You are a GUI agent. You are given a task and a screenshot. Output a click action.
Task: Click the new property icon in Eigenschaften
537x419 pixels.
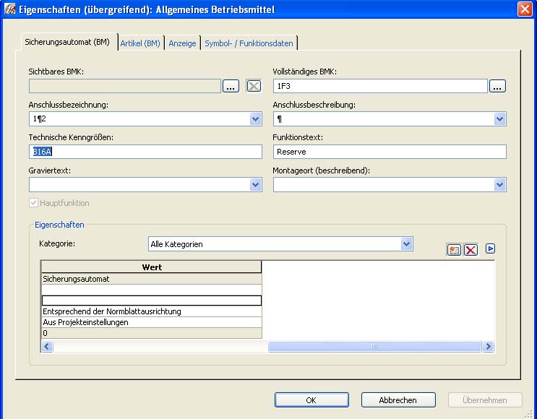pyautogui.click(x=454, y=250)
